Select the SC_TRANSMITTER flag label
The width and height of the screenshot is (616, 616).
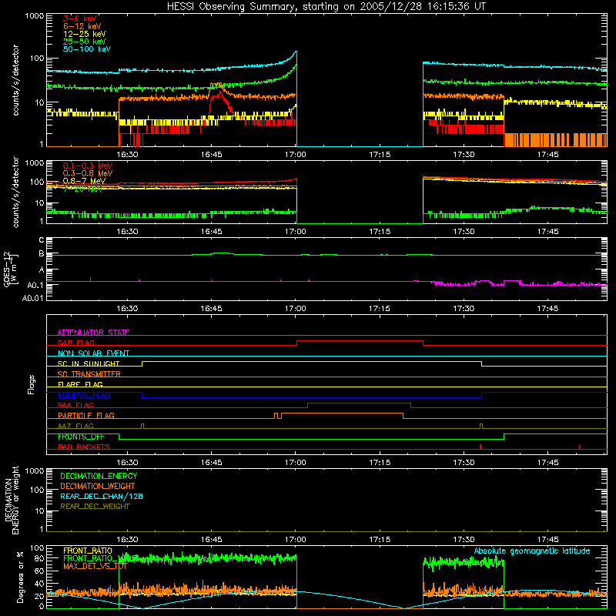tap(89, 374)
